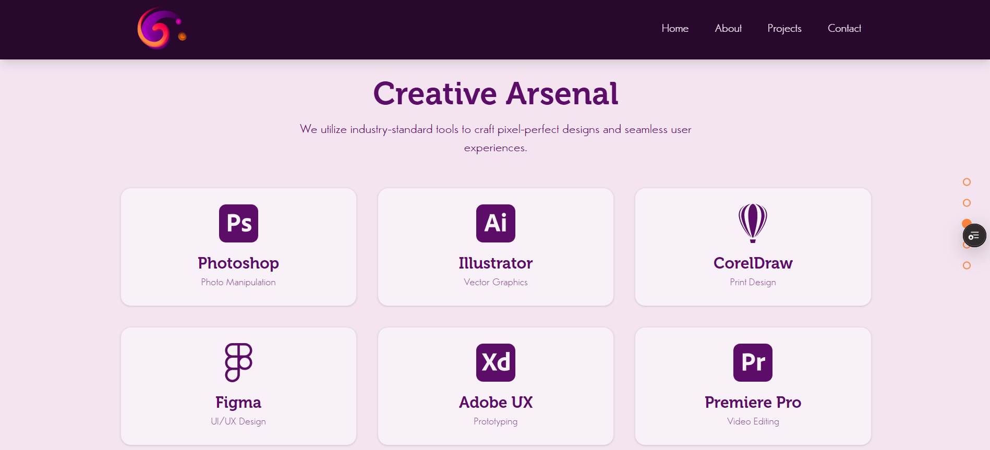Go to the About page

(x=728, y=29)
